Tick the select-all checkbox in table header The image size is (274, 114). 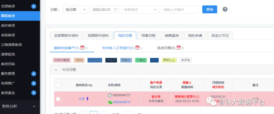click(x=58, y=85)
